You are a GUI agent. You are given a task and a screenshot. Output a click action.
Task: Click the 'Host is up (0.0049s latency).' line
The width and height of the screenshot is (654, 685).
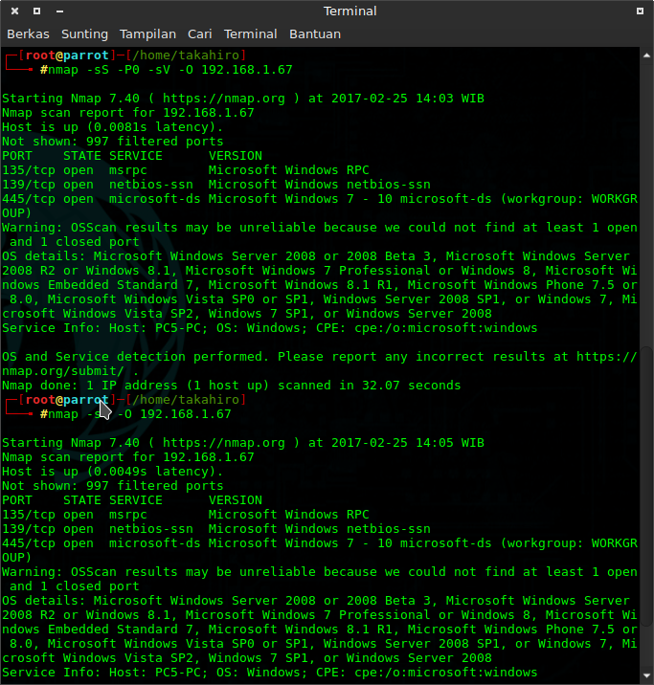point(112,472)
